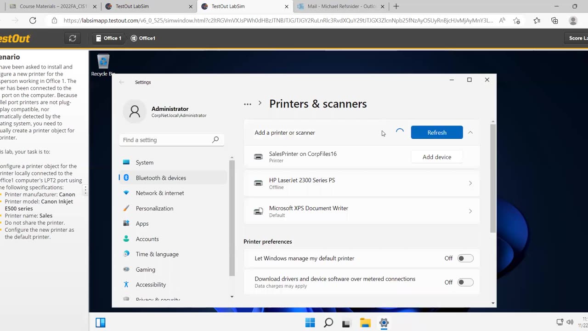The image size is (588, 331).
Task: Open File Explorer from the taskbar
Action: tap(365, 323)
